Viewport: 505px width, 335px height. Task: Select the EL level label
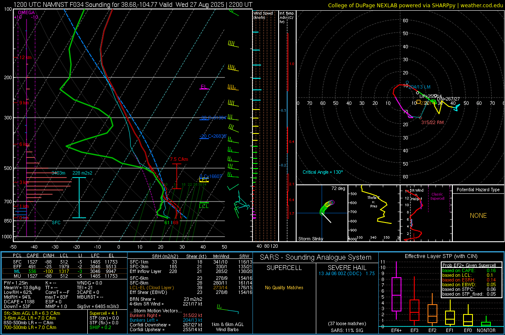point(204,87)
